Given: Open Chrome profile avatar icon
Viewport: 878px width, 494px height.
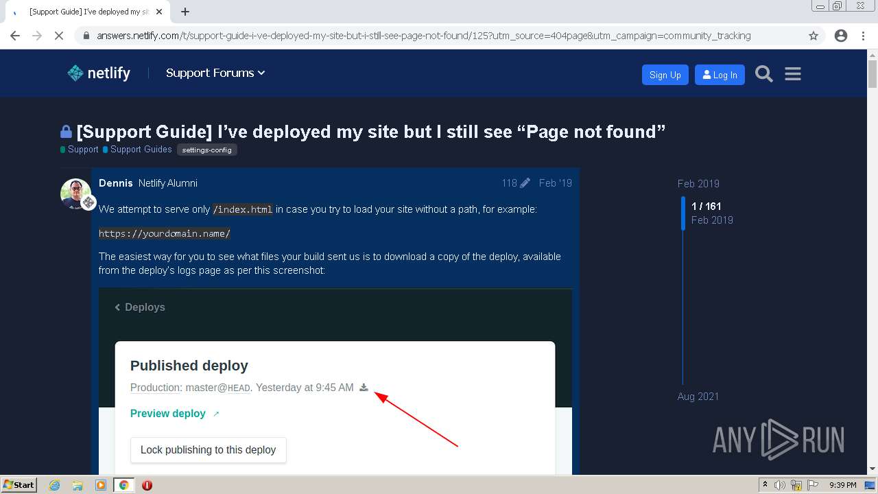Looking at the screenshot, I should click(841, 36).
